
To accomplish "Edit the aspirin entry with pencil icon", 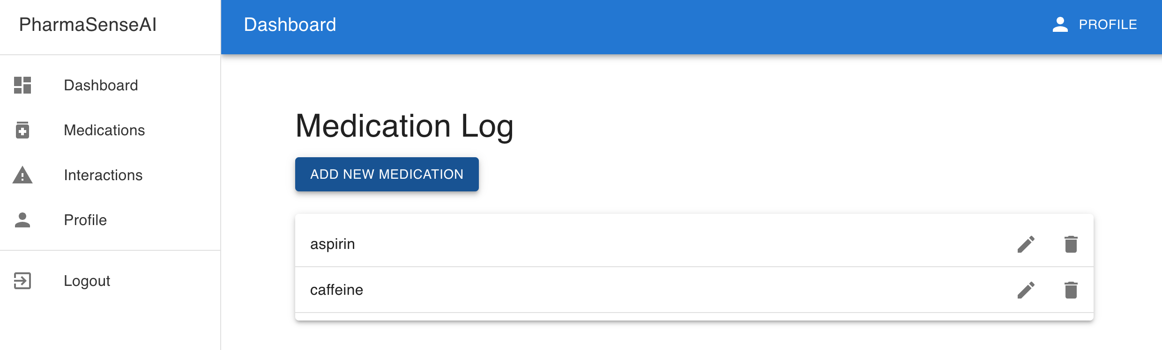I will tap(1026, 244).
